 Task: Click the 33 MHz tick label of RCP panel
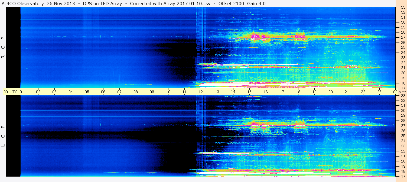click(403, 7)
